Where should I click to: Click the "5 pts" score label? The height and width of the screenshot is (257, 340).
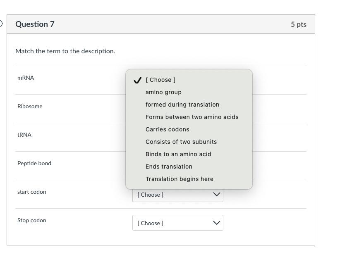click(x=299, y=24)
